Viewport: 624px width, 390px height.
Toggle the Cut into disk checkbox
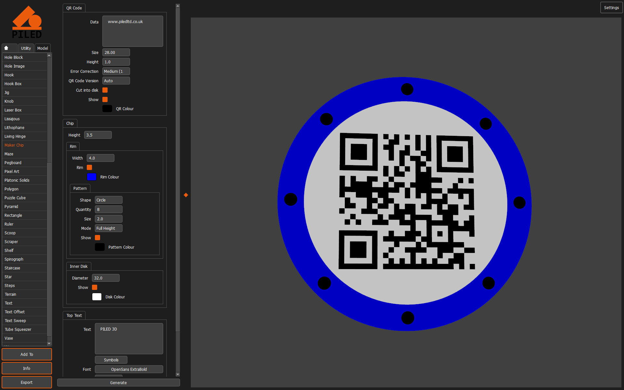pos(105,90)
